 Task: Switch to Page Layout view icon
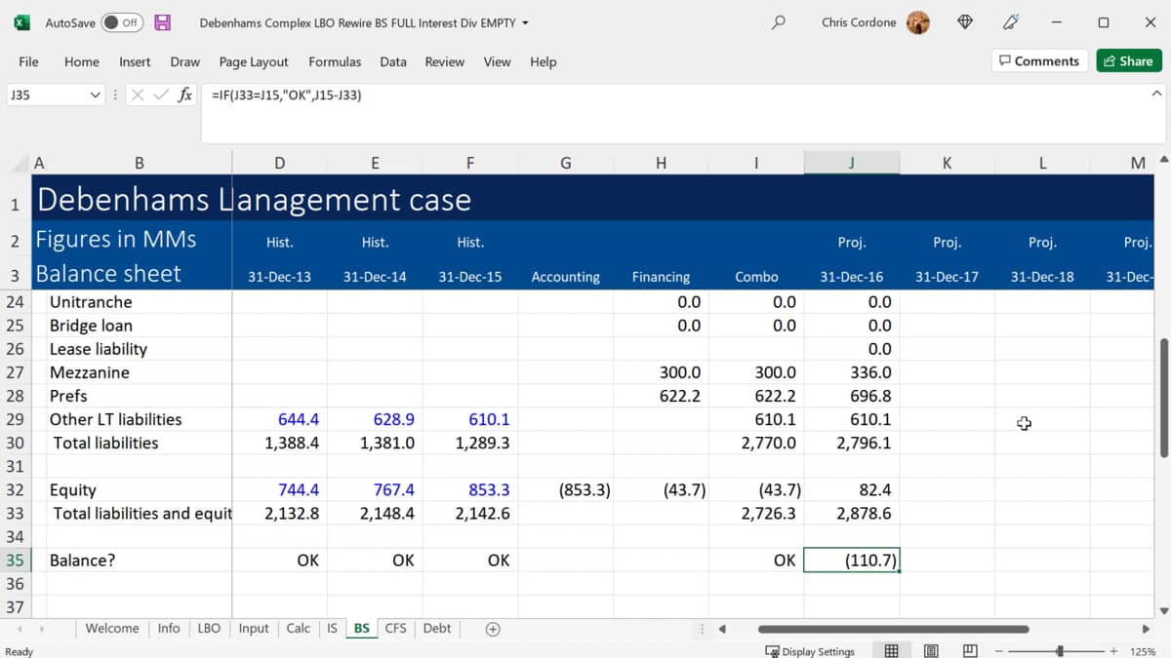(x=931, y=650)
